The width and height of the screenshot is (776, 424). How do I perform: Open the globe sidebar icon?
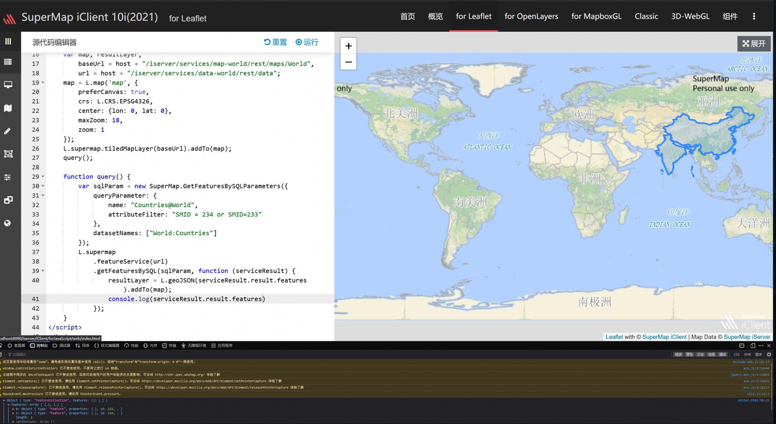point(7,223)
